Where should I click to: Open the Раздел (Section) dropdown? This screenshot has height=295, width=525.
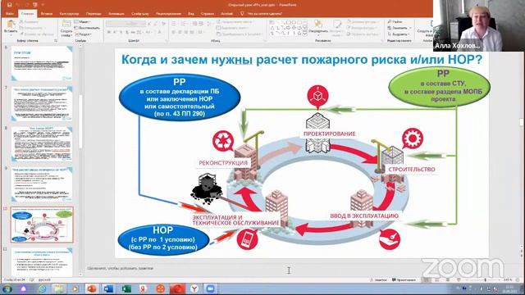(x=83, y=34)
